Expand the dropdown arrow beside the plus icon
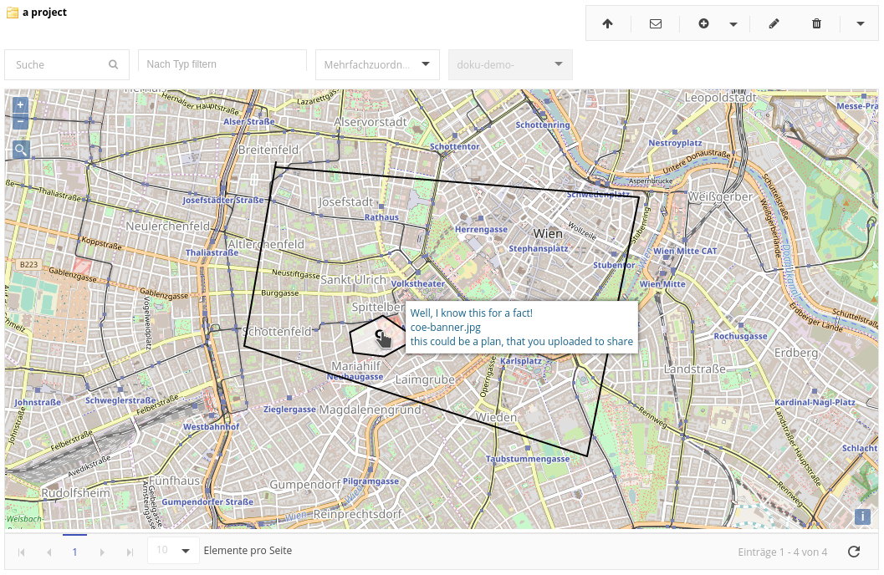Image resolution: width=884 pixels, height=575 pixels. click(733, 24)
